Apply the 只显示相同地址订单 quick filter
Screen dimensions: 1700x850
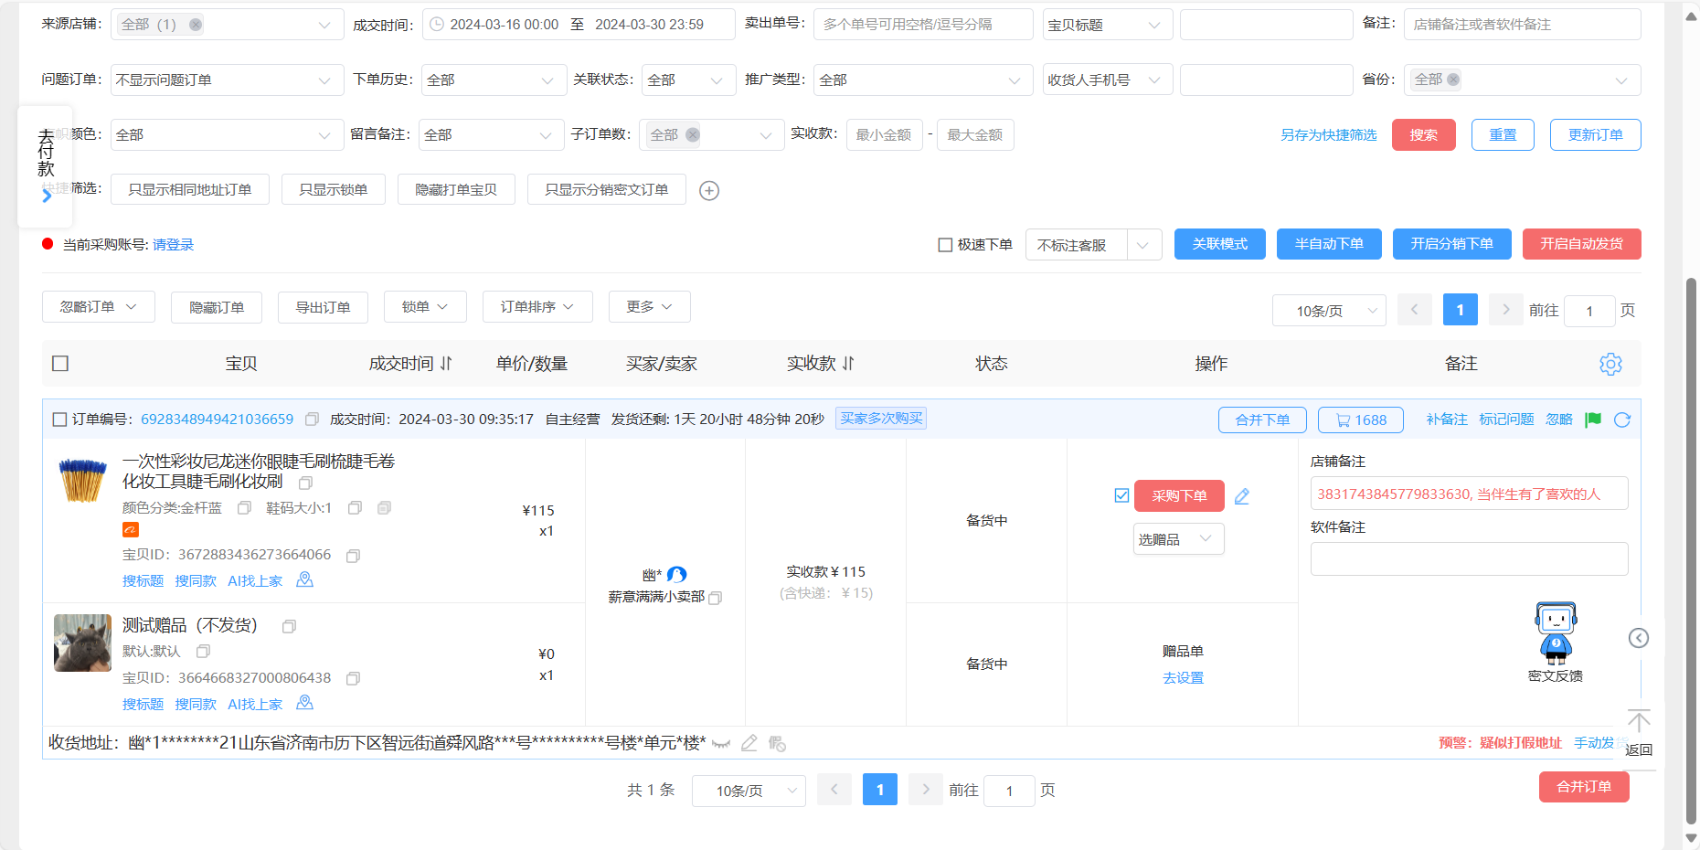190,189
